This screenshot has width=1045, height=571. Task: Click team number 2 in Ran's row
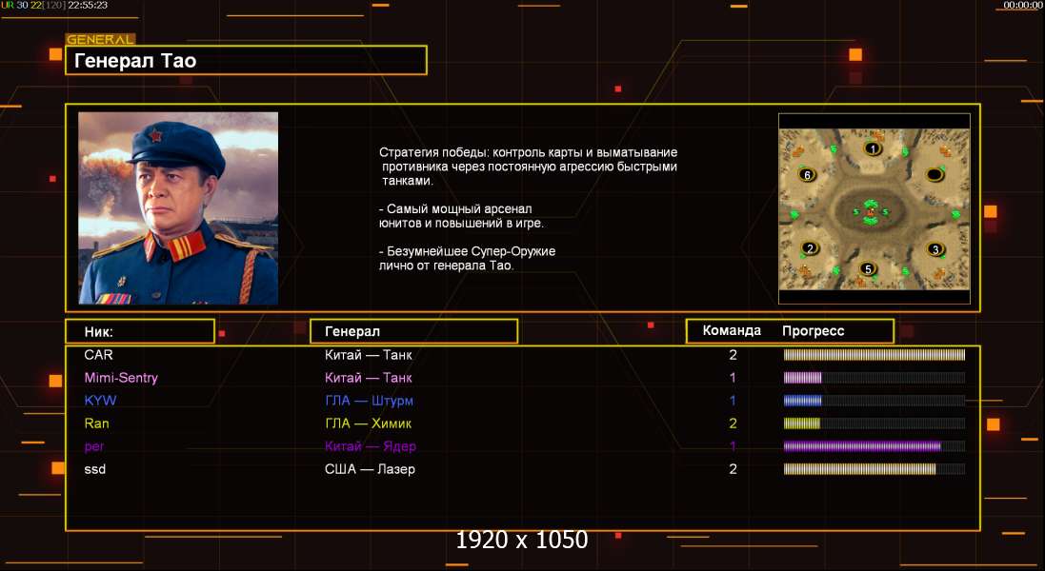click(x=734, y=423)
